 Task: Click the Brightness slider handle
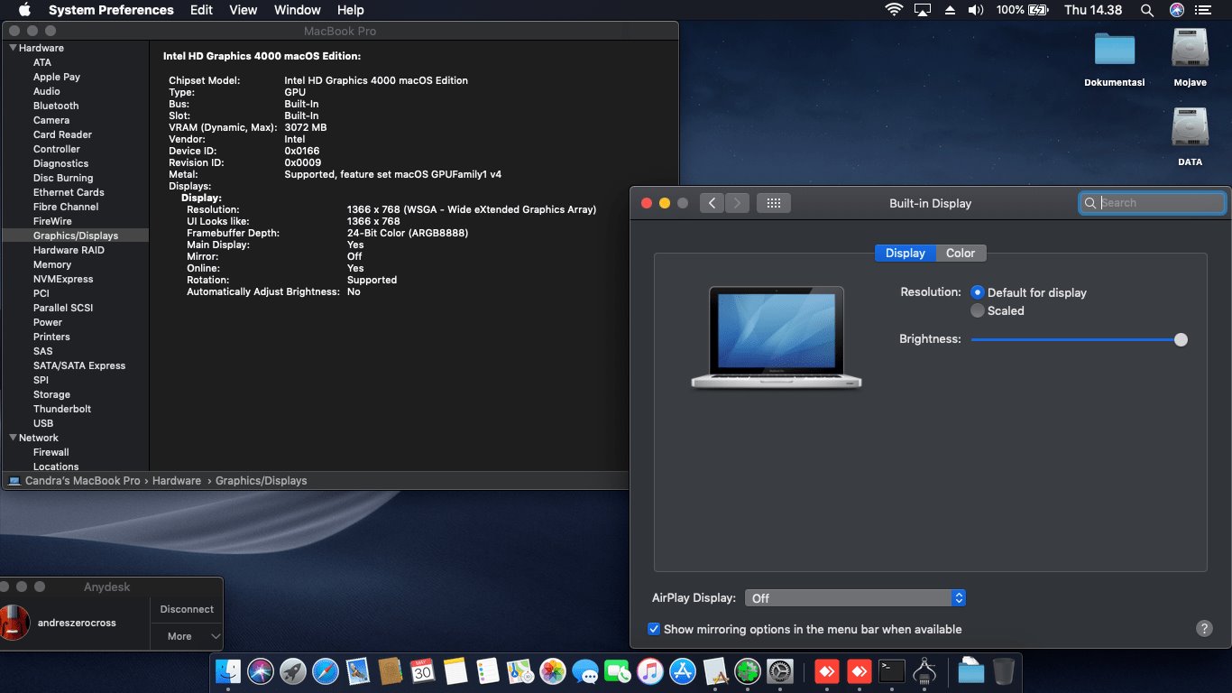(1181, 340)
